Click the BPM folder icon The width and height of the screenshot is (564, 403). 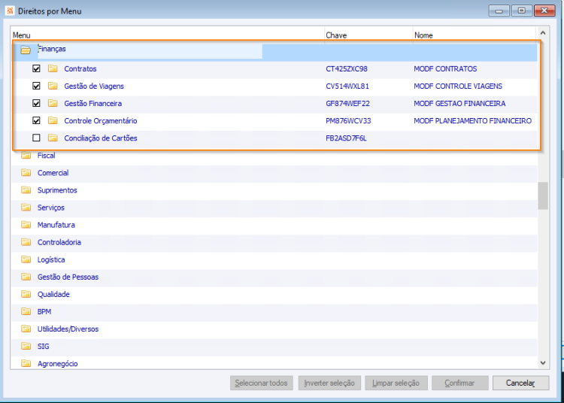26,311
